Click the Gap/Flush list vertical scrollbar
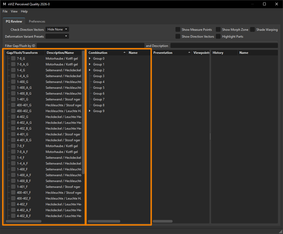The height and width of the screenshot is (234, 283). [83, 112]
